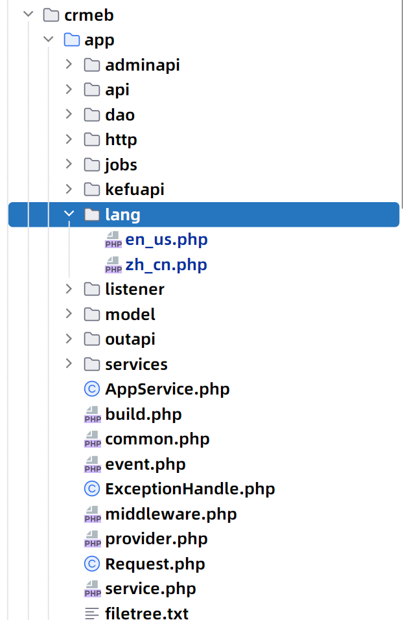Screen dimensions: 403x620
Task: Open the service.php file
Action: pos(150,588)
